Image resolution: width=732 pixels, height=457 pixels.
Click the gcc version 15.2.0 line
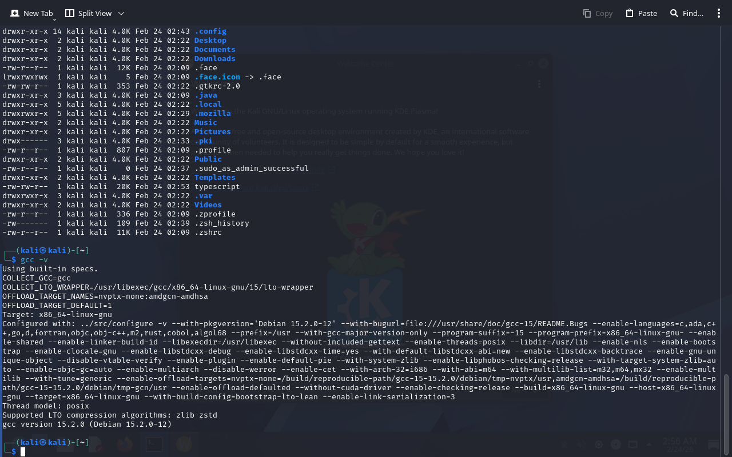(x=87, y=424)
